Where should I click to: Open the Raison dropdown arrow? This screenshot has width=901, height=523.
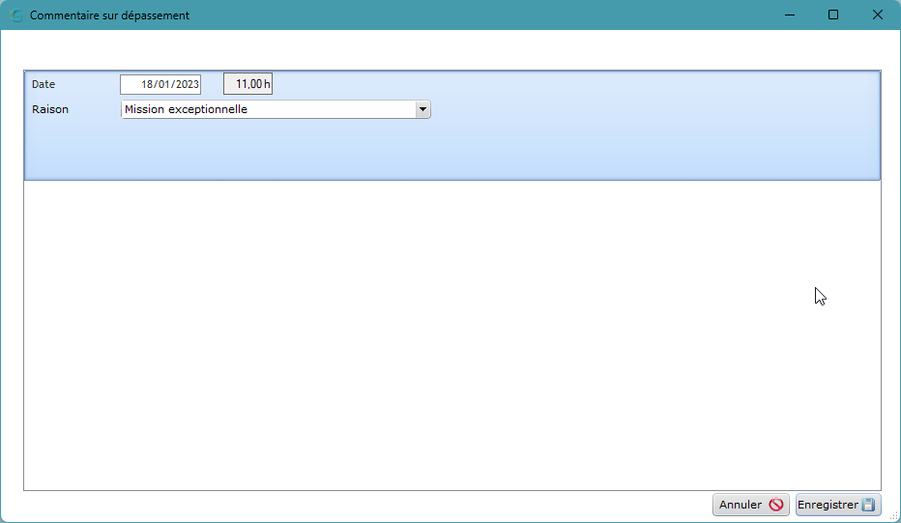pos(422,109)
